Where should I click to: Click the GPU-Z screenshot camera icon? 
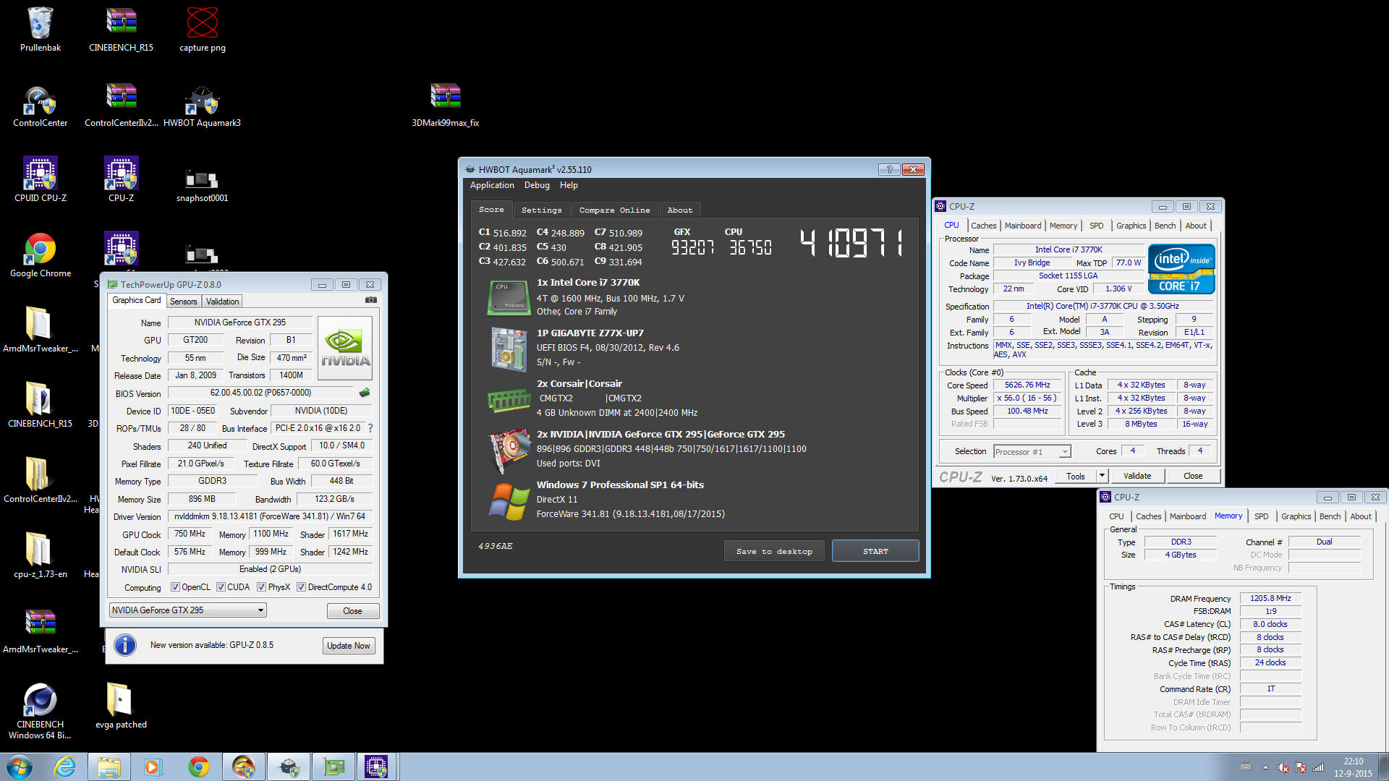pyautogui.click(x=370, y=300)
